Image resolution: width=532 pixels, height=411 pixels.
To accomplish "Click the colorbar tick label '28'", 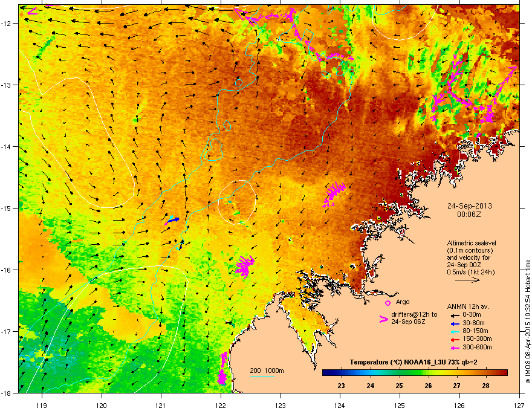I will coord(486,386).
